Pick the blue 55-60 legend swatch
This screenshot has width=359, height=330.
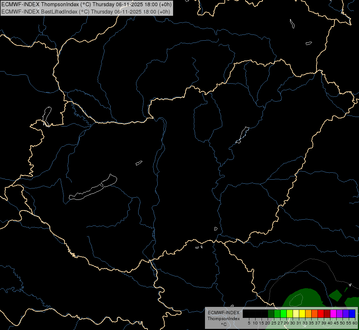352,314
